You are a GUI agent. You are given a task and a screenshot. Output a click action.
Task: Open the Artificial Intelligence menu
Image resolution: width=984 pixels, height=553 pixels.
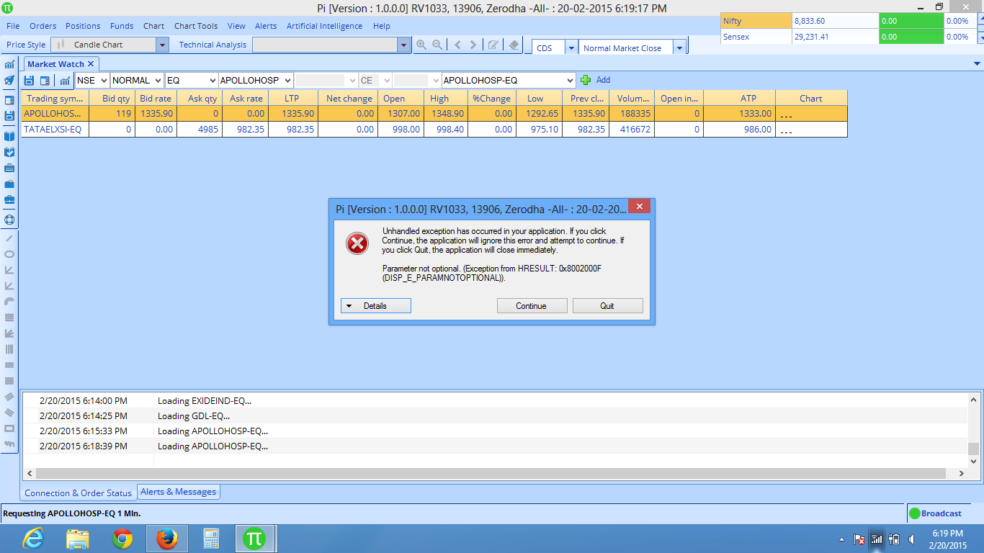324,26
